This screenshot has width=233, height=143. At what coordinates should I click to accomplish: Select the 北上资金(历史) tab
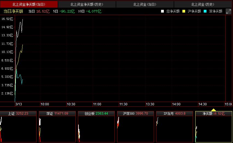pyautogui.click(x=203, y=4)
